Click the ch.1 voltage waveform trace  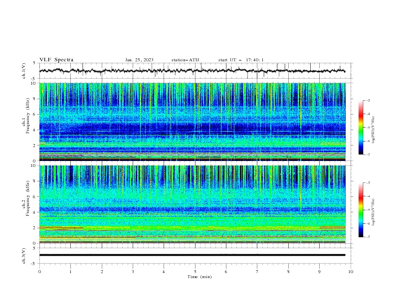pos(192,71)
